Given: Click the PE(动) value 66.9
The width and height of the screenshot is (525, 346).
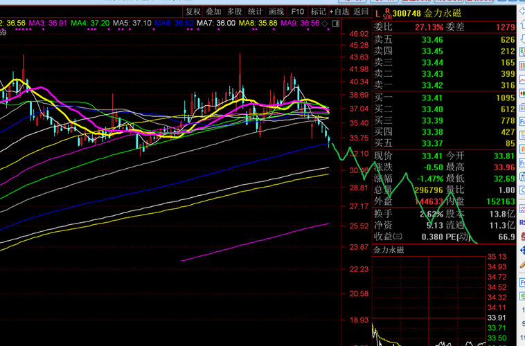Looking at the screenshot, I should [x=507, y=237].
